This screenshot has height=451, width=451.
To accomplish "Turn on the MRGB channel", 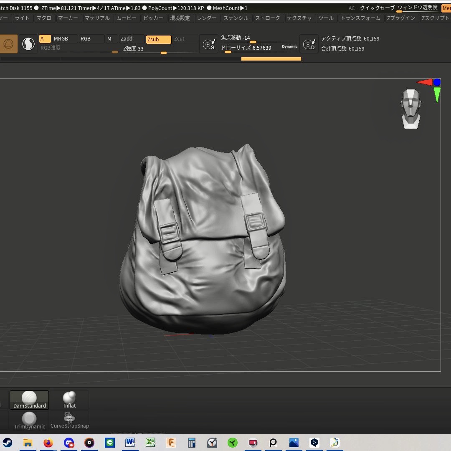I will [x=65, y=39].
